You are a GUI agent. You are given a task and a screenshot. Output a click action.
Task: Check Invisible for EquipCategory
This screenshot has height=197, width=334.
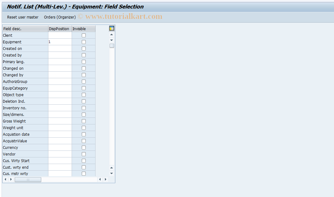[x=84, y=88]
